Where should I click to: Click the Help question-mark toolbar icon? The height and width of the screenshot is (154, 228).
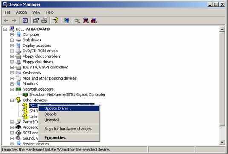coord(55,20)
